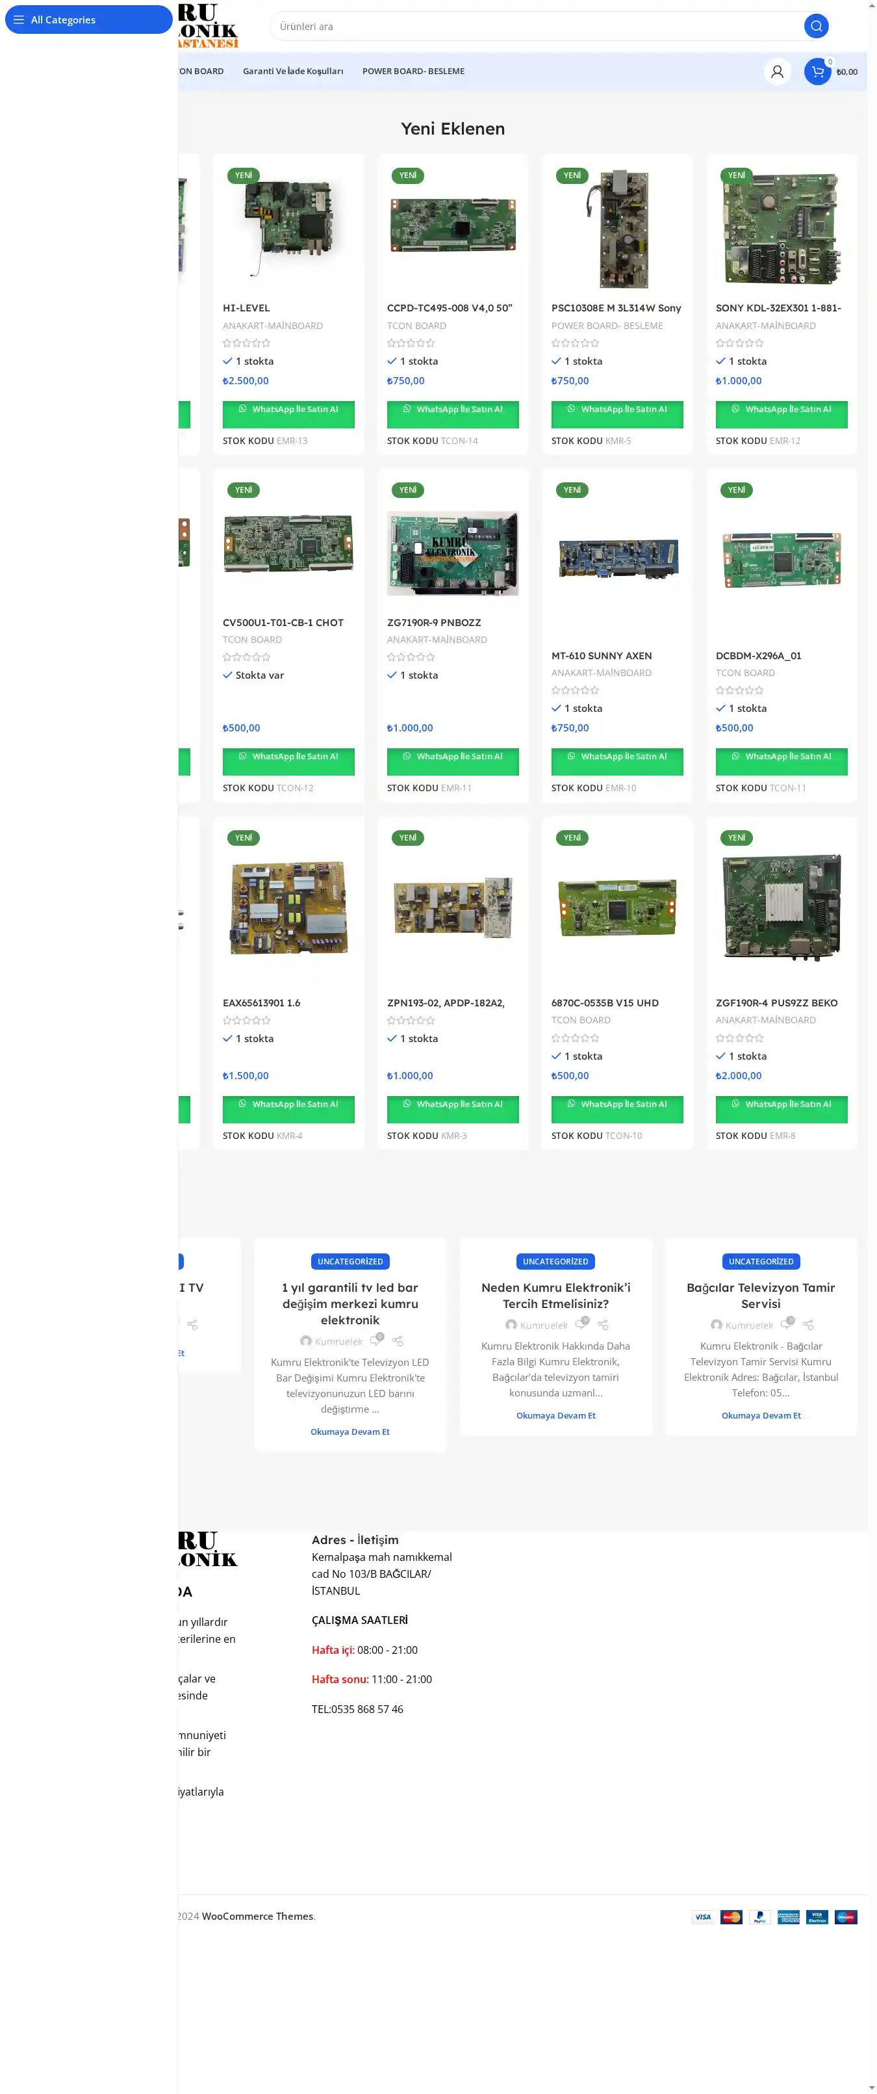877x2094 pixels.
Task: Click comment icon under Neden Kumru Elektronik'i post
Action: point(581,1324)
